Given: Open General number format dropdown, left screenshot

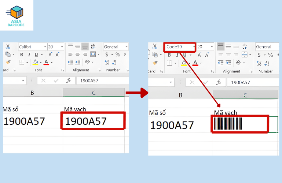Looking at the screenshot, I should point(127,47).
